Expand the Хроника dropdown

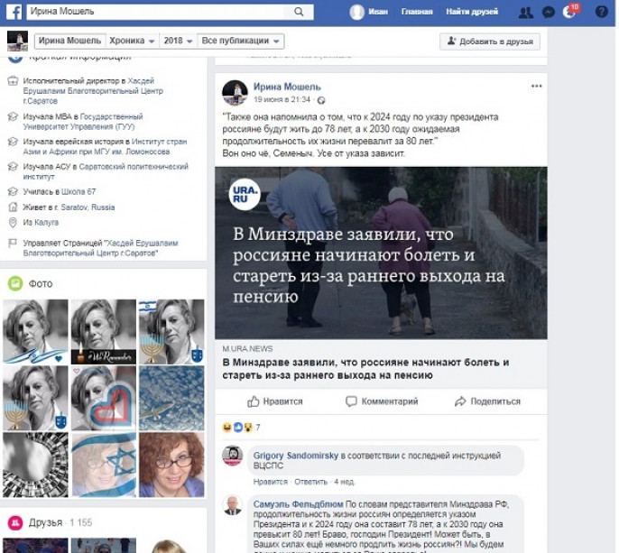click(x=132, y=41)
